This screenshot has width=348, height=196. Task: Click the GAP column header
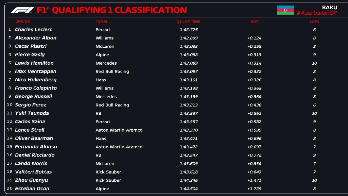(x=255, y=21)
